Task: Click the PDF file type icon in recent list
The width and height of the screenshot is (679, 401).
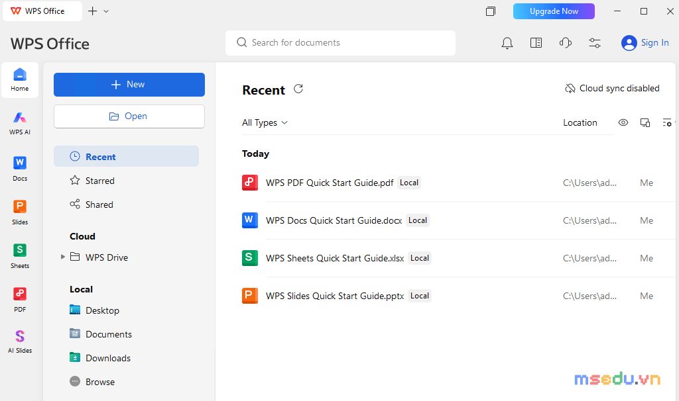Action: tap(250, 183)
